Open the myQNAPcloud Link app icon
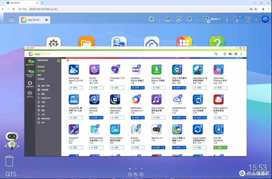272x179 pixels. click(198, 100)
